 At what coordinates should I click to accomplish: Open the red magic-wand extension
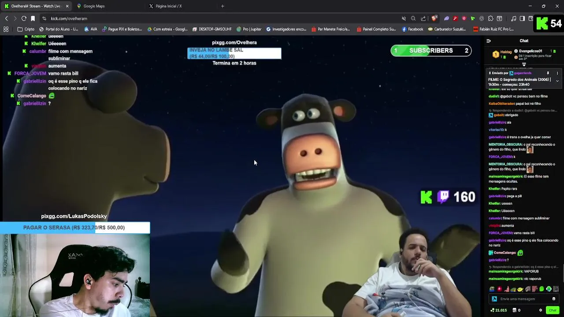click(x=455, y=18)
